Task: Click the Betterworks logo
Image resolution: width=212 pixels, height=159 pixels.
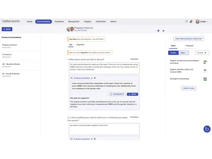Action: [x=11, y=21]
